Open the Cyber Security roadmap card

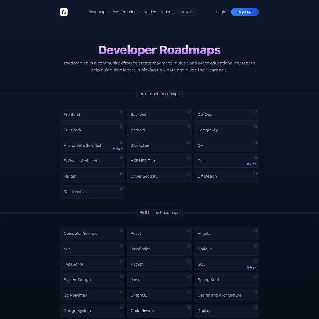point(159,176)
